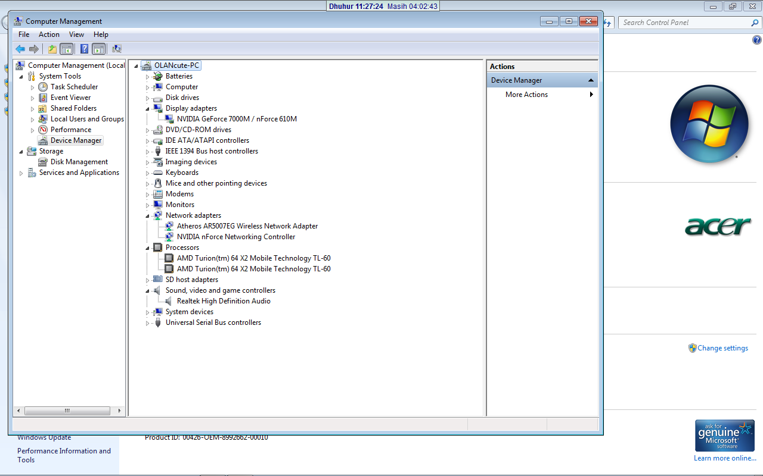Select NVIDIA nForce Networking Controller

[236, 237]
